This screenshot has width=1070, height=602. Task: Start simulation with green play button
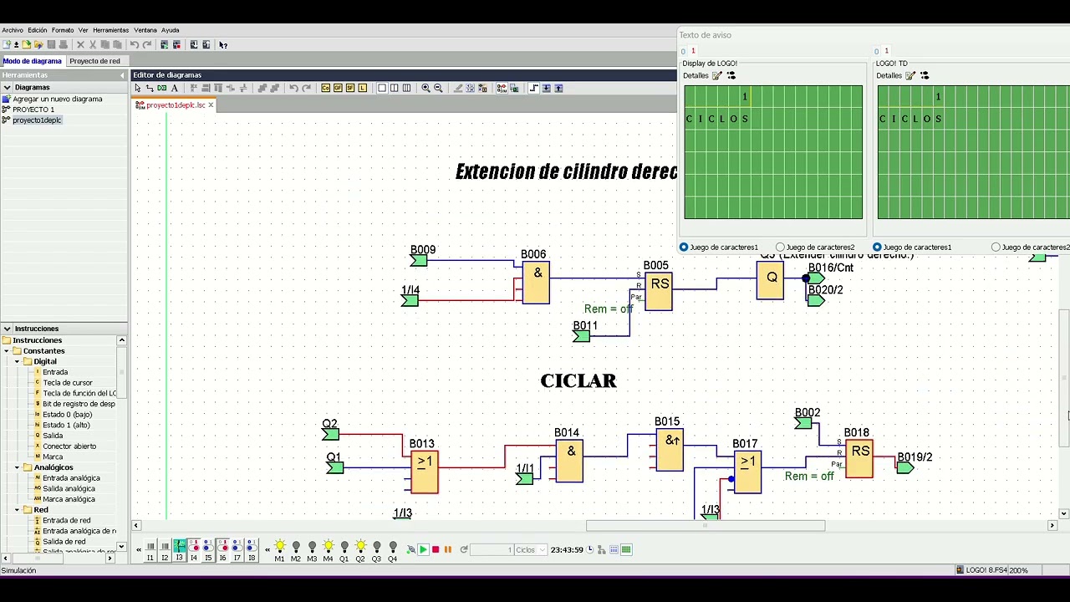coord(423,549)
